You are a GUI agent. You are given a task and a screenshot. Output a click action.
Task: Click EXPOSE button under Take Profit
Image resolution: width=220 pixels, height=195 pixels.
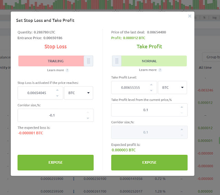coord(149,162)
